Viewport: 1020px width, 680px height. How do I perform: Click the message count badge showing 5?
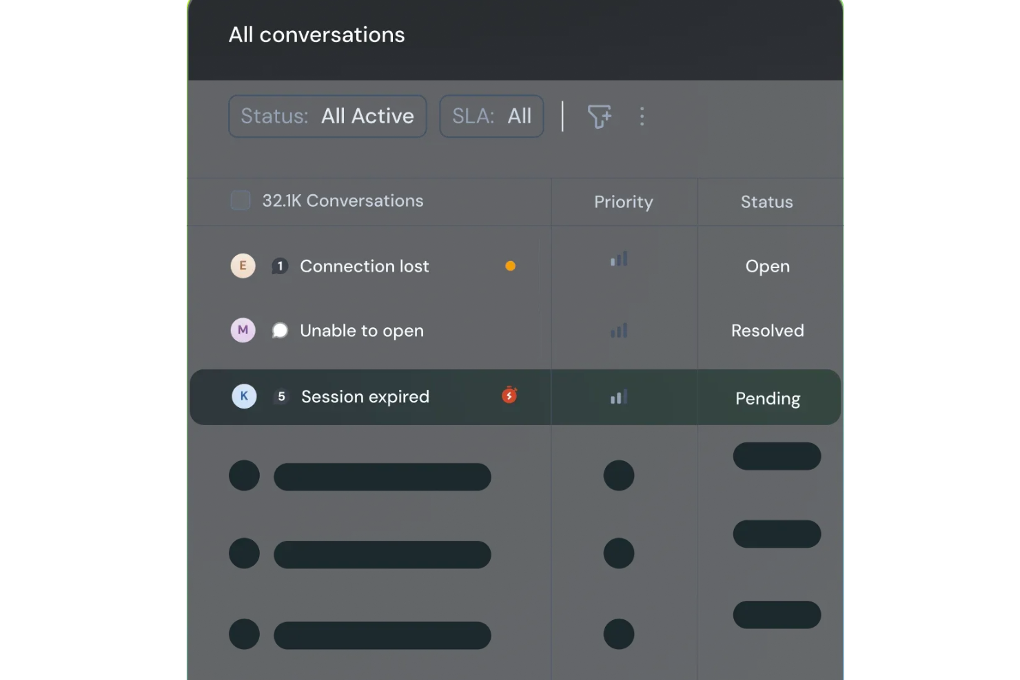click(x=282, y=396)
